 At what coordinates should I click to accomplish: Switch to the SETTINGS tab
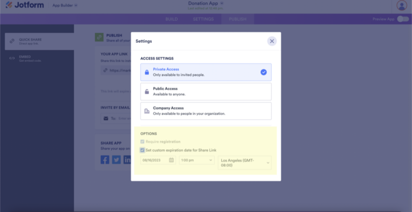tap(204, 19)
